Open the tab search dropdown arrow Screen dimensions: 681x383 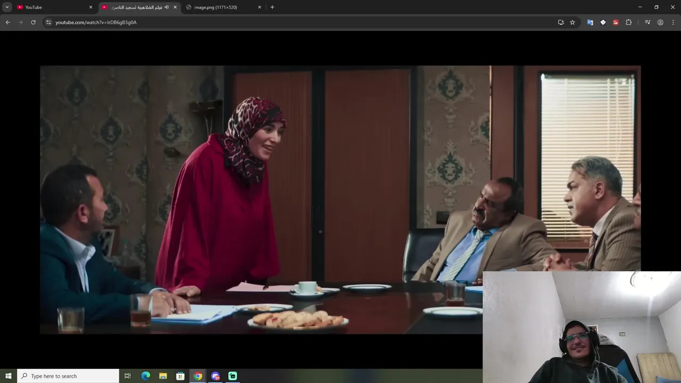(x=7, y=7)
